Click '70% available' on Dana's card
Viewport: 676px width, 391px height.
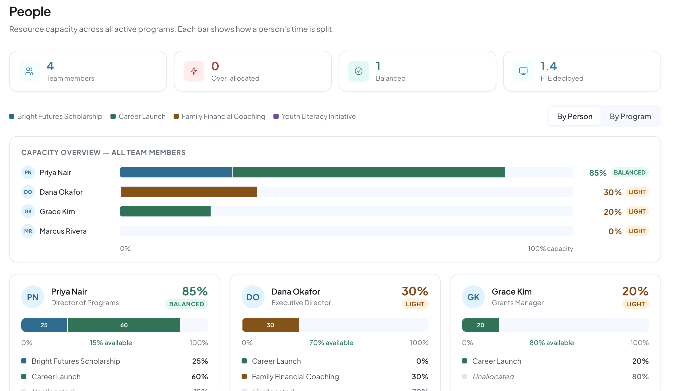pyautogui.click(x=331, y=342)
